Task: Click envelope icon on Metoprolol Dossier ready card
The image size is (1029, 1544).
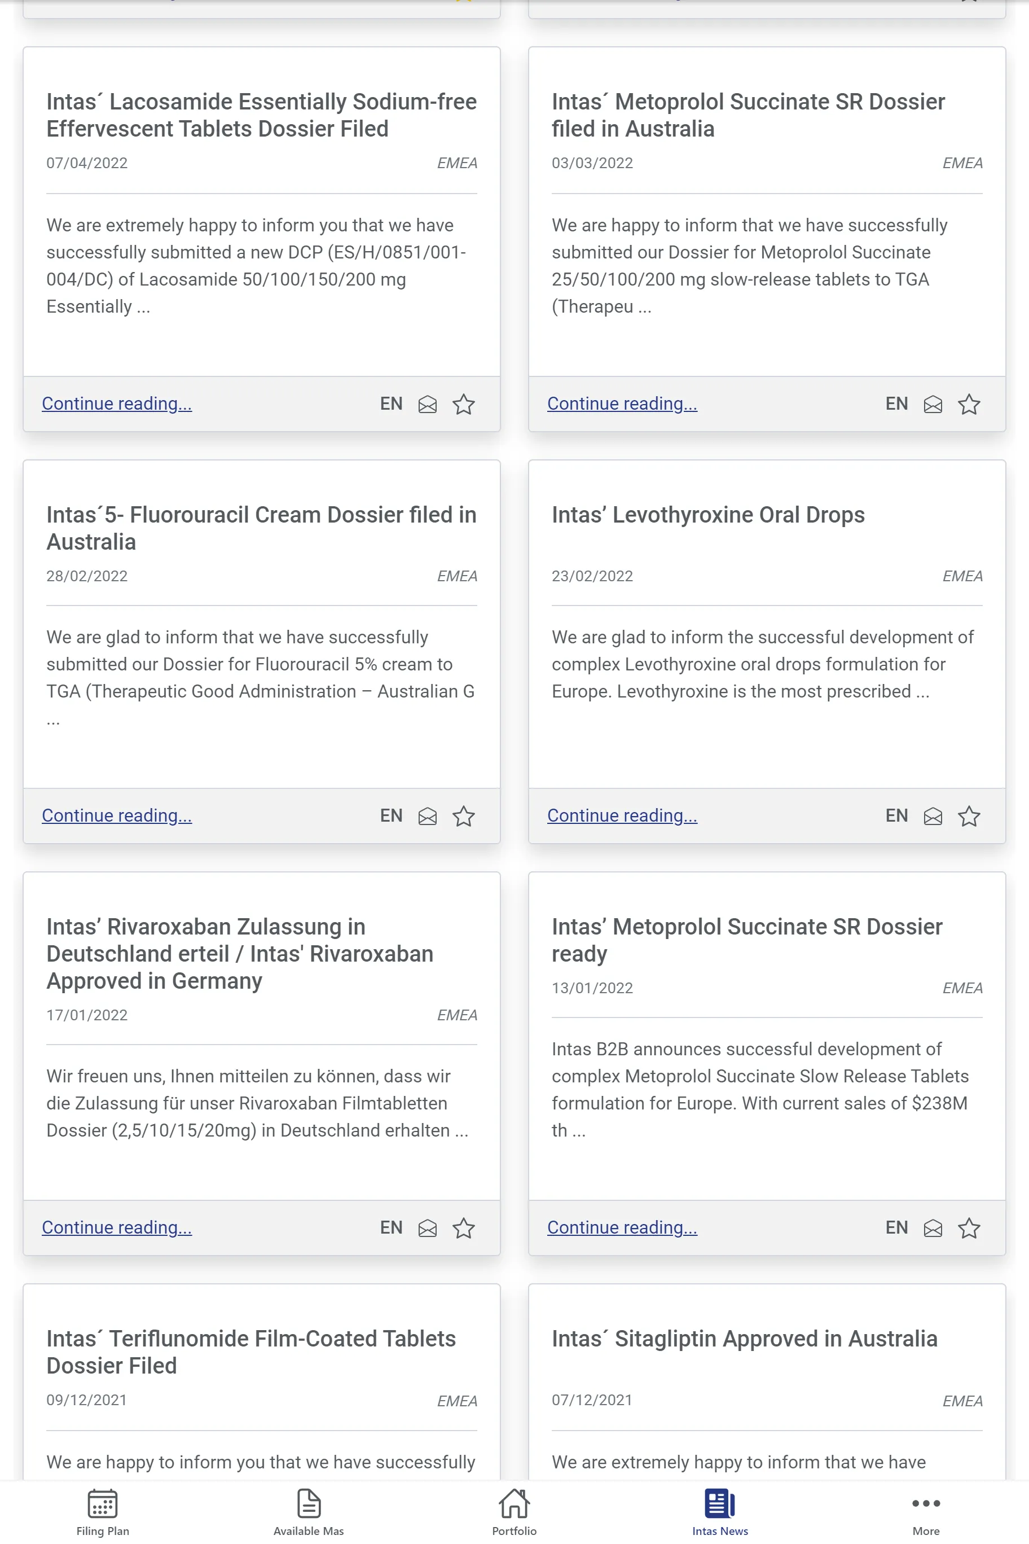Action: [933, 1228]
